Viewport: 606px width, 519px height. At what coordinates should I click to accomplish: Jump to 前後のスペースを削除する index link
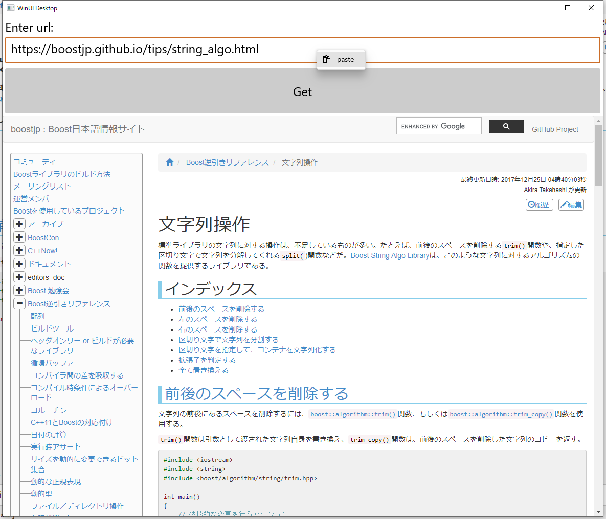coord(221,309)
